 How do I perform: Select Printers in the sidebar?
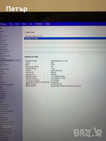point(2,73)
